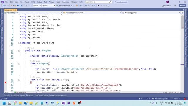Click the '1 reference' CodeLens above class Program

coord(30,48)
